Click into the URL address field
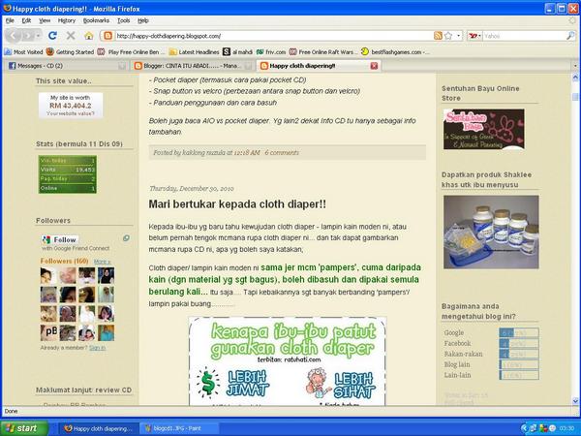 (272, 36)
